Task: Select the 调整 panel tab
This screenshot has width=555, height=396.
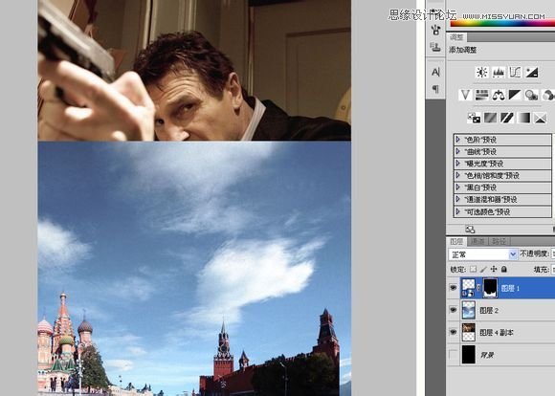Action: (x=456, y=37)
